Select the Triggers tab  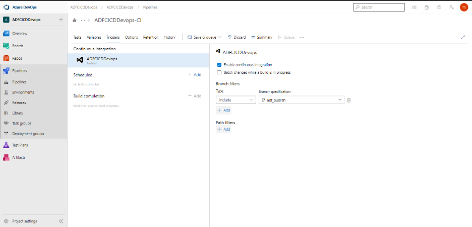113,38
